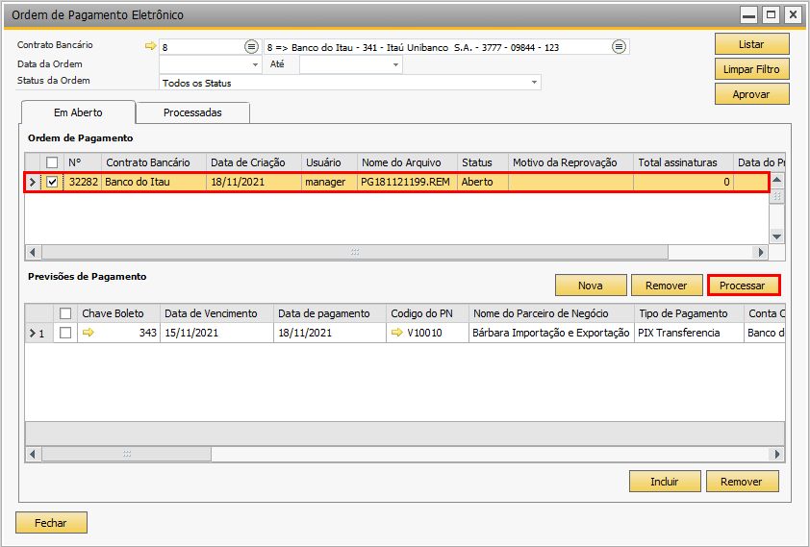
Task: Maximize the Ordem de Pagamento Eletrônico window
Action: 771,15
